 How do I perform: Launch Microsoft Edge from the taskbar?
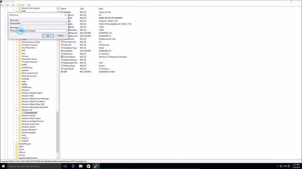pos(73,166)
